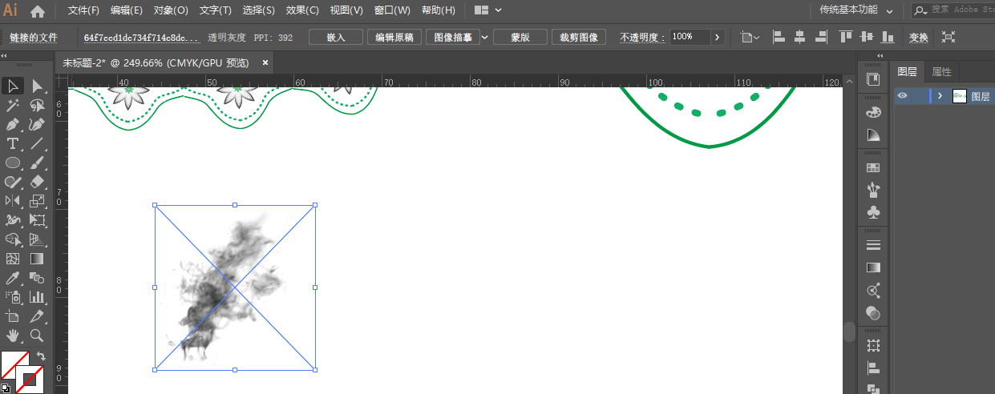
Task: Select the Type tool
Action: (13, 144)
